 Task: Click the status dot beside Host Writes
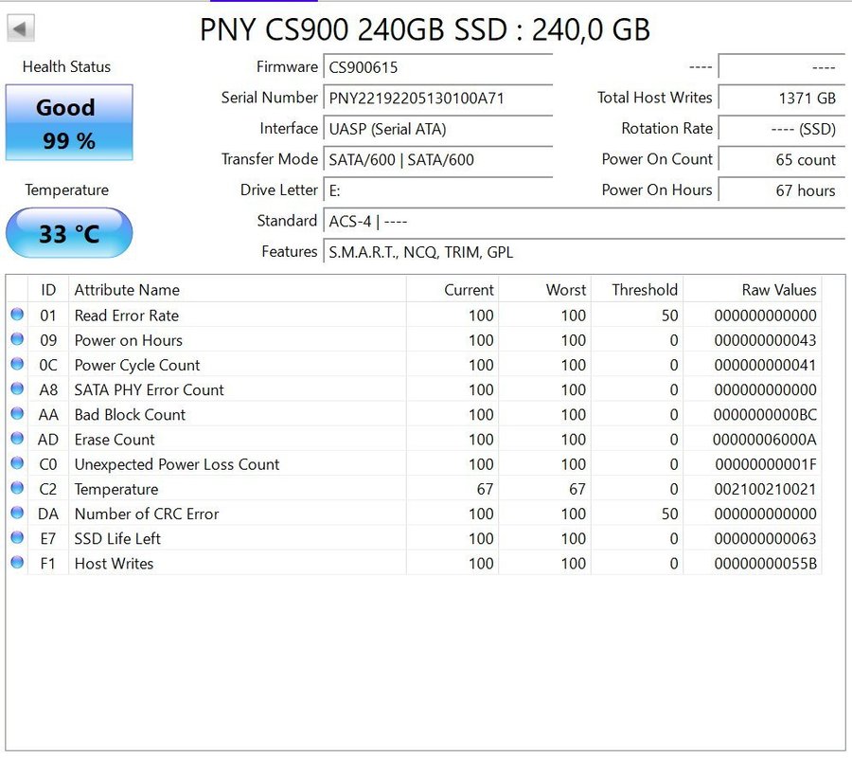point(17,563)
